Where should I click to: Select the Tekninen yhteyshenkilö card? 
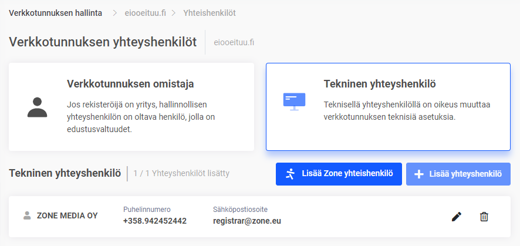click(388, 107)
